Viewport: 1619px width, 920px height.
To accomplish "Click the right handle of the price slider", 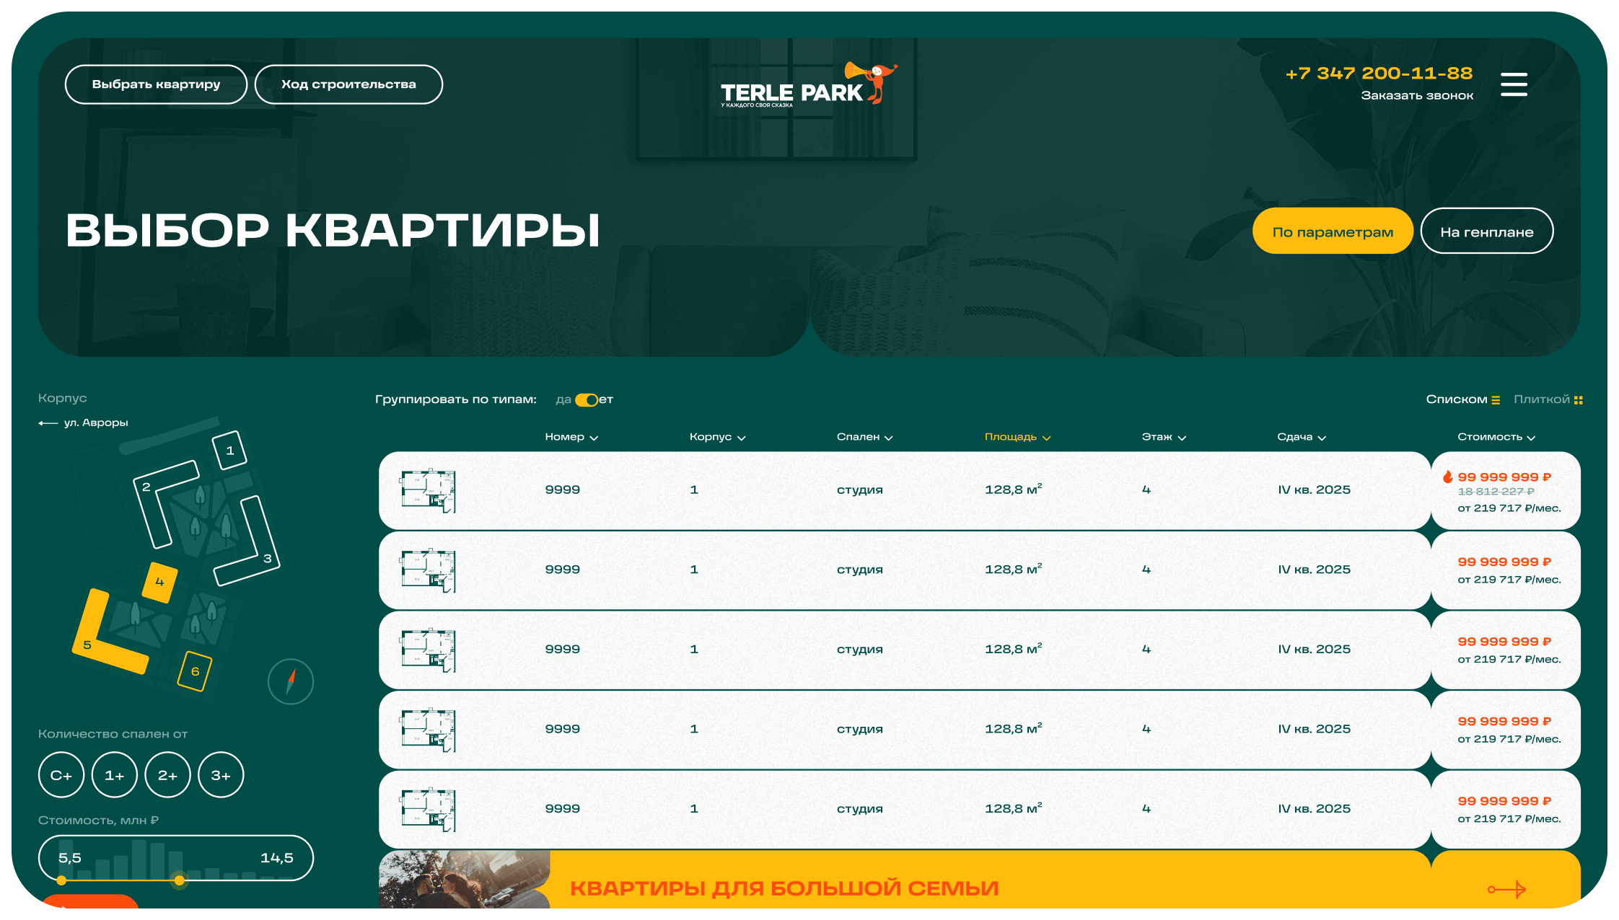I will click(180, 880).
